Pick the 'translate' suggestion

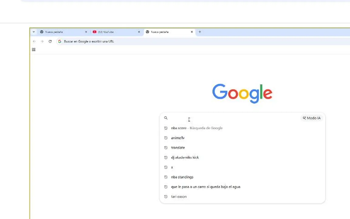pos(178,148)
